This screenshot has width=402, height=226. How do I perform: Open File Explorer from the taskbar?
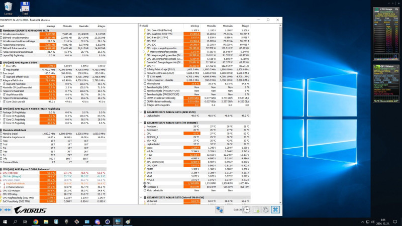tap(46, 221)
